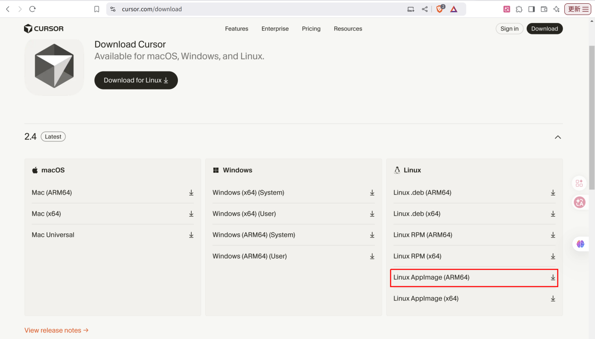Open the Resources menu
Viewport: 595px width, 339px height.
(348, 29)
